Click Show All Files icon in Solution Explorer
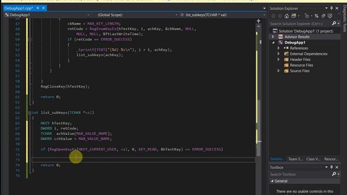The image size is (347, 195). click(330, 16)
